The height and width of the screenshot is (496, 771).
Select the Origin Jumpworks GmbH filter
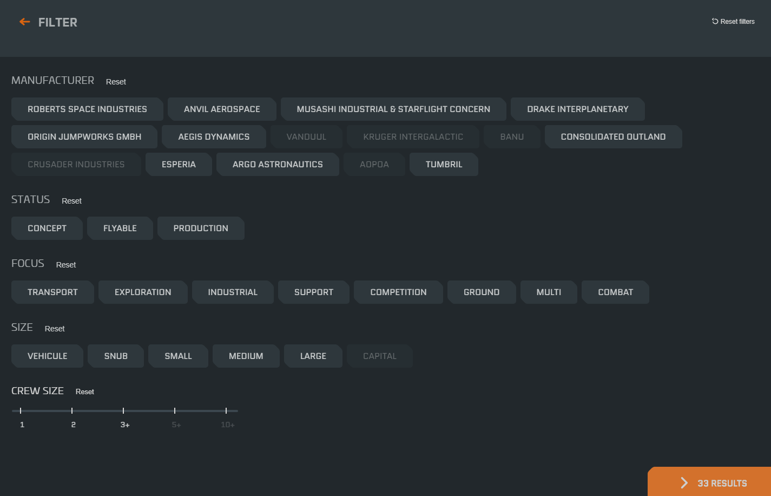coord(84,137)
